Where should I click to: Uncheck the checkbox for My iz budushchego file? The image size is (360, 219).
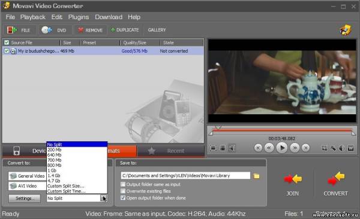pyautogui.click(x=7, y=51)
